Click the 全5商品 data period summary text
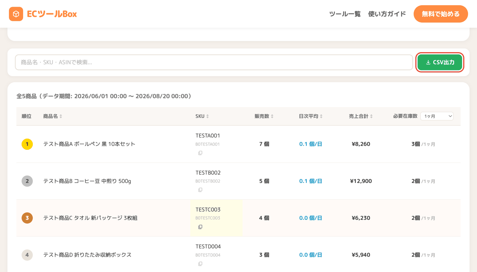The width and height of the screenshot is (477, 272). (104, 96)
